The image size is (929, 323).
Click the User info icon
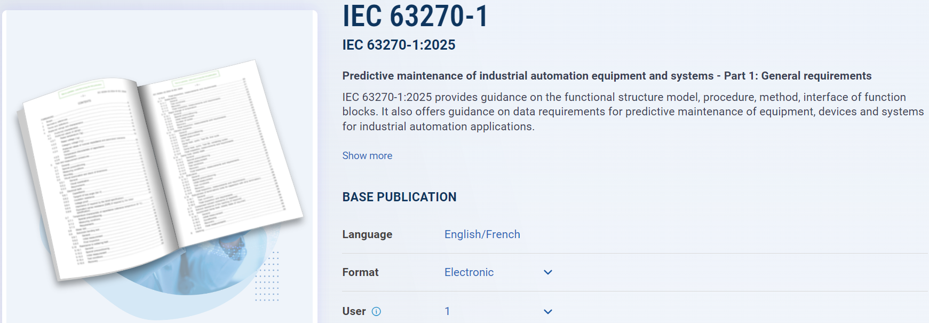click(x=376, y=311)
